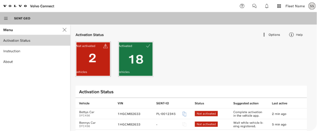The width and height of the screenshot is (317, 132).
Task: Click the Fleet Name label
Action: [295, 6]
